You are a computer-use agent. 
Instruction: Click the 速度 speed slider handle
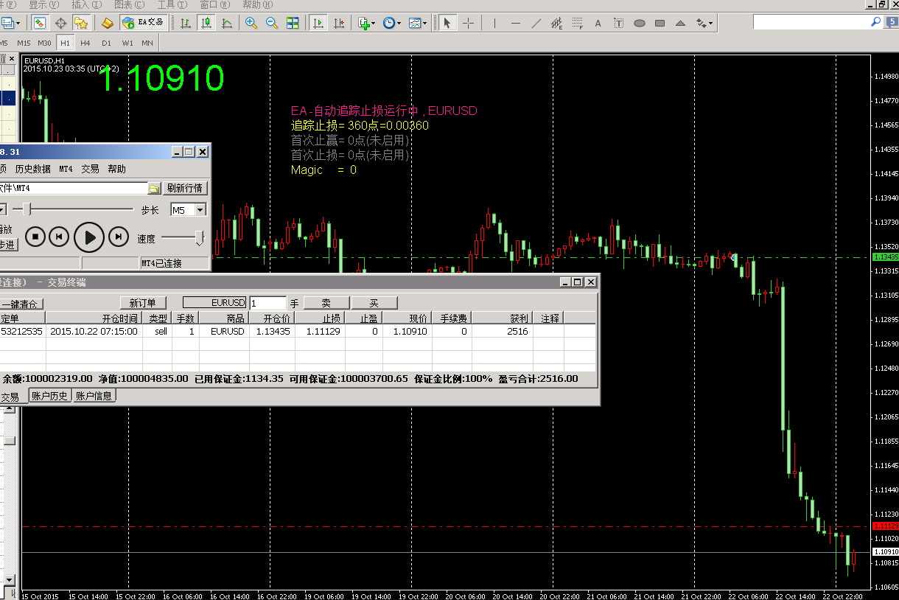point(199,237)
